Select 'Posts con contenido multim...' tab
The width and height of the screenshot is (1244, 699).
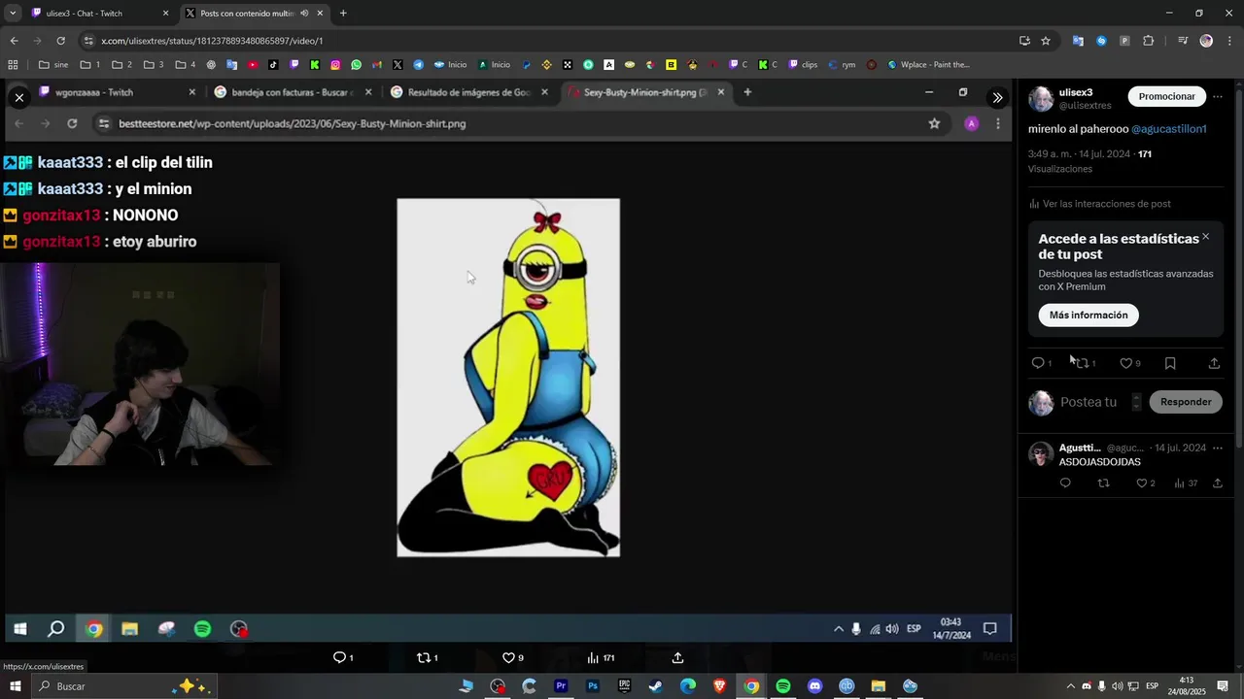pos(254,14)
